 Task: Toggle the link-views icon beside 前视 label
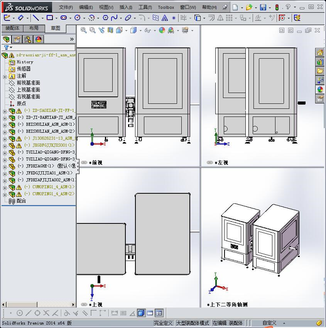(x=84, y=163)
